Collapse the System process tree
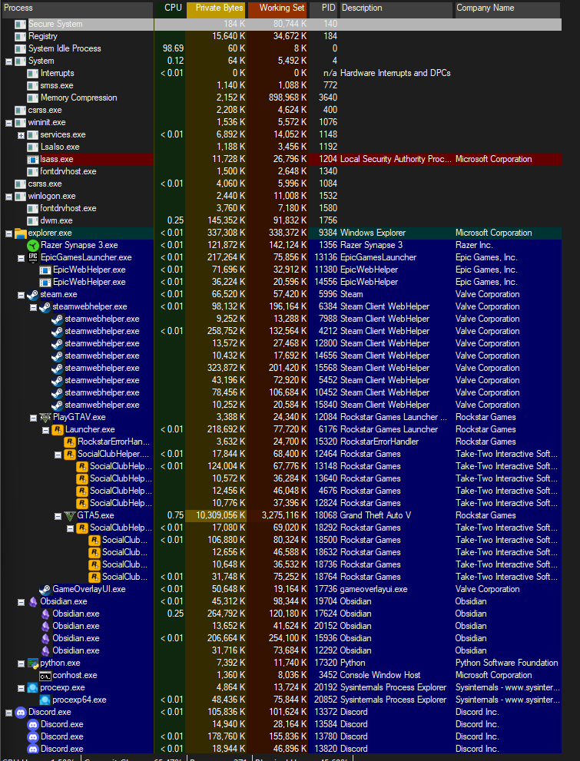This screenshot has width=580, height=761. tap(8, 61)
